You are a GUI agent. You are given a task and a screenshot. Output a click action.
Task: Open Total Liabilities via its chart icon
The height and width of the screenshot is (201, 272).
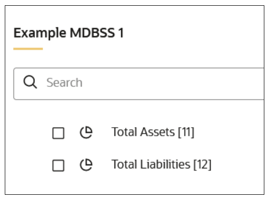(x=86, y=165)
